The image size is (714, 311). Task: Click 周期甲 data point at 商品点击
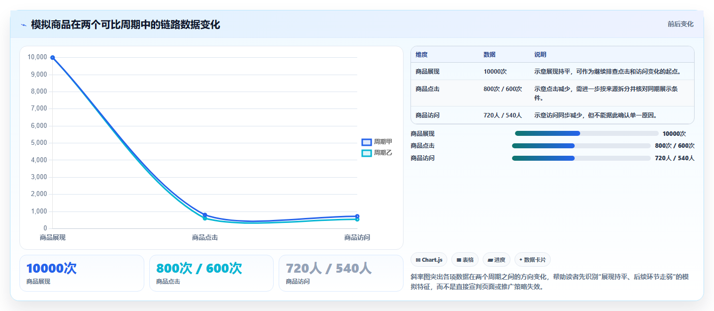click(205, 215)
